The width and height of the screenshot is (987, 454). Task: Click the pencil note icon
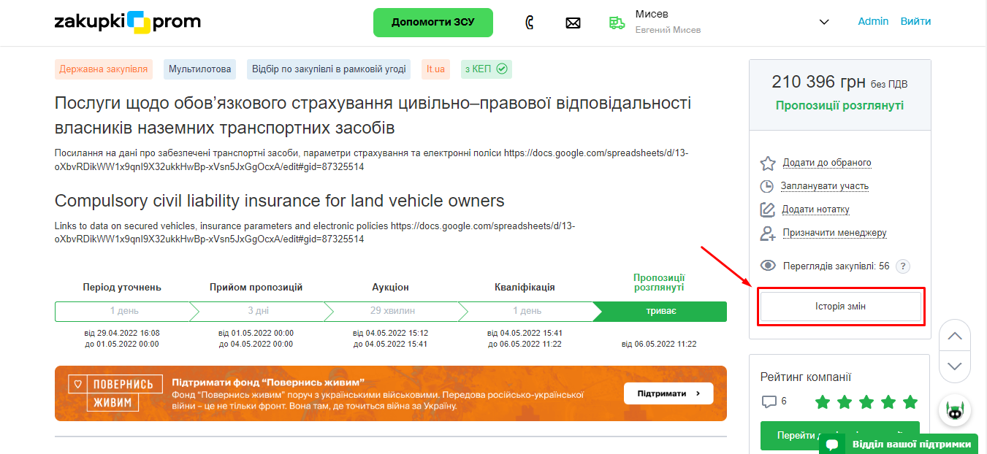[767, 209]
